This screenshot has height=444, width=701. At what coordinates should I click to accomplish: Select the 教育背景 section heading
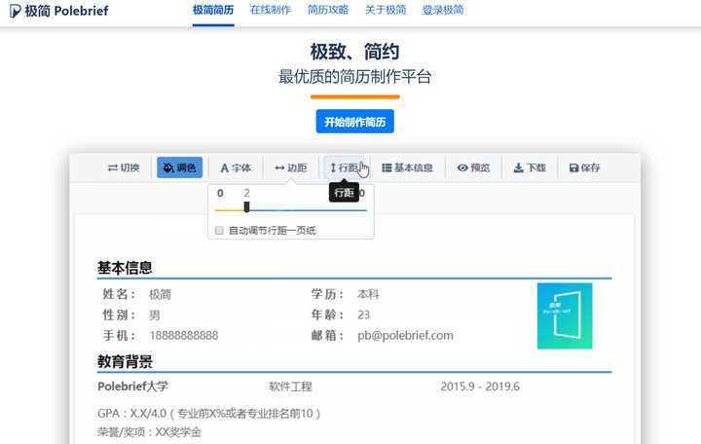click(x=125, y=361)
